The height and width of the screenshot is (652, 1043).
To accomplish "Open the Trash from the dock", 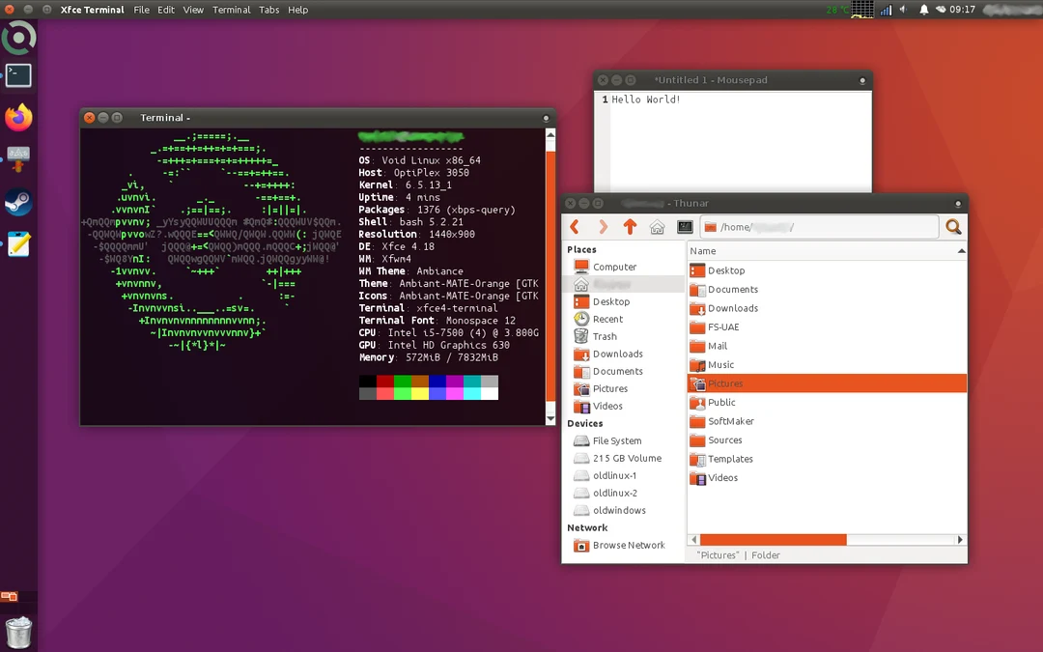I will coord(18,633).
